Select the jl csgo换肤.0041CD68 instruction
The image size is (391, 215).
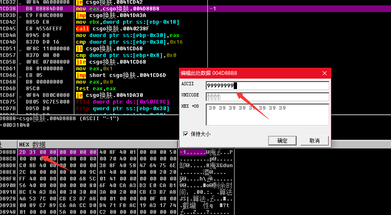(x=109, y=49)
